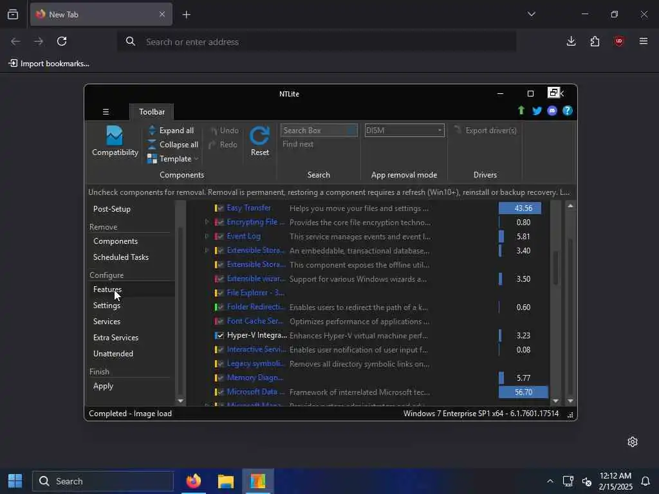Open the Compatibility tool in NTLite

[x=115, y=141]
